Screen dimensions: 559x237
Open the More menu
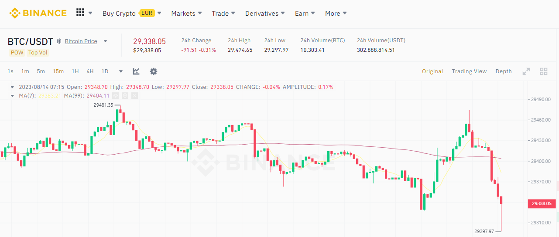tap(336, 14)
